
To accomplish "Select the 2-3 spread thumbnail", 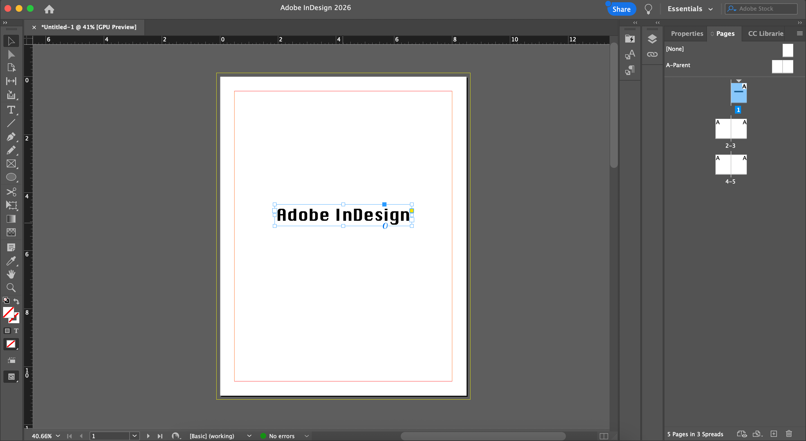I will (x=731, y=128).
